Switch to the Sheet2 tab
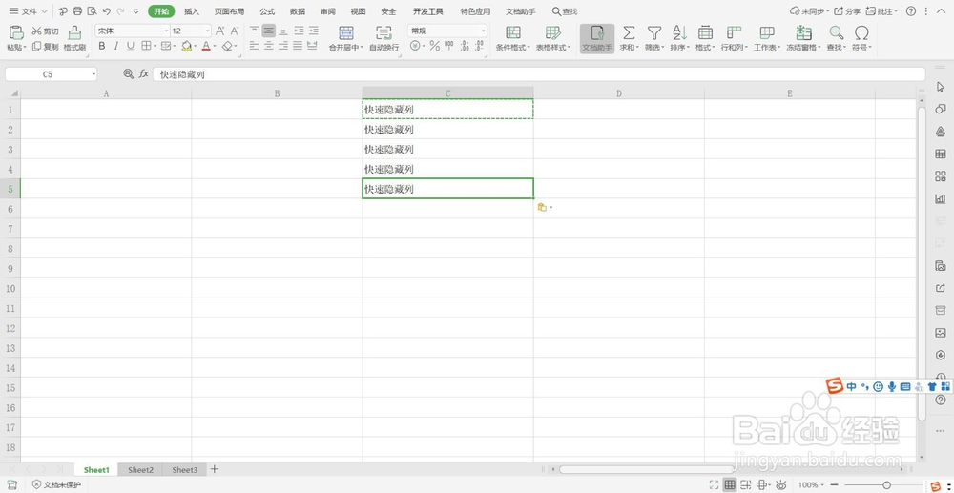The height and width of the screenshot is (493, 954). click(x=140, y=470)
